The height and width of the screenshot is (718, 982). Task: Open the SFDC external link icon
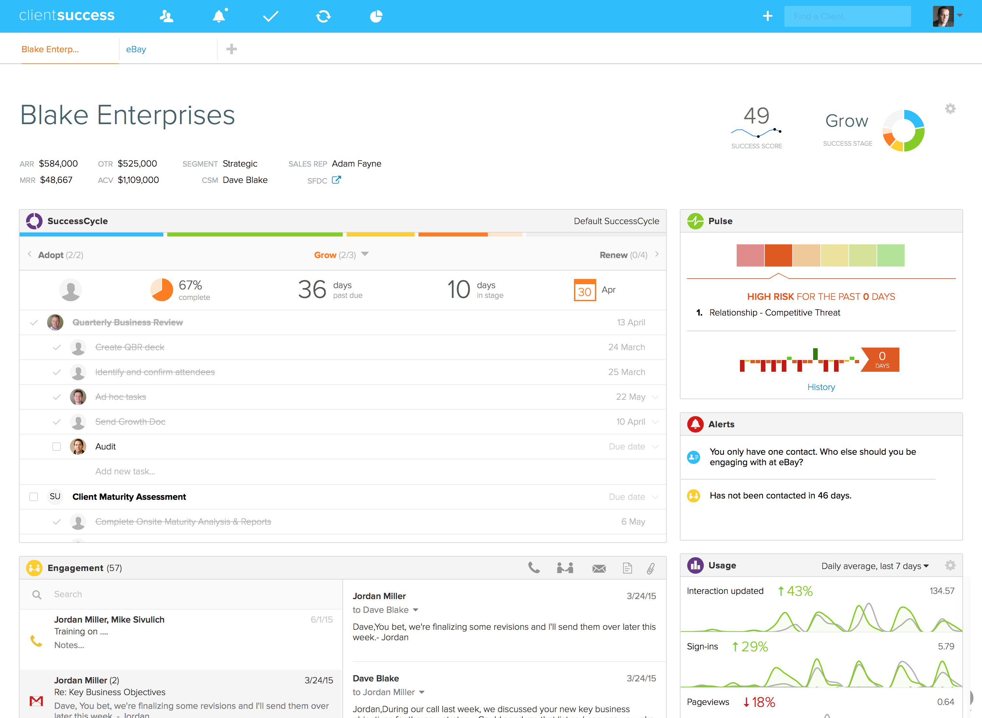336,180
